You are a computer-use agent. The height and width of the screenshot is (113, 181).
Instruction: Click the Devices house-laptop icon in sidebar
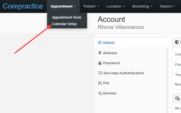100,93
